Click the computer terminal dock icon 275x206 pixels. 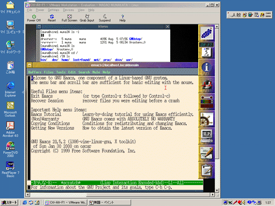coord(206,136)
